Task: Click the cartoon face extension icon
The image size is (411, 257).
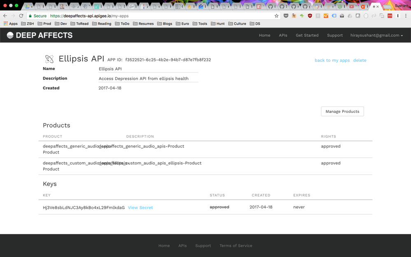Action: (294, 16)
